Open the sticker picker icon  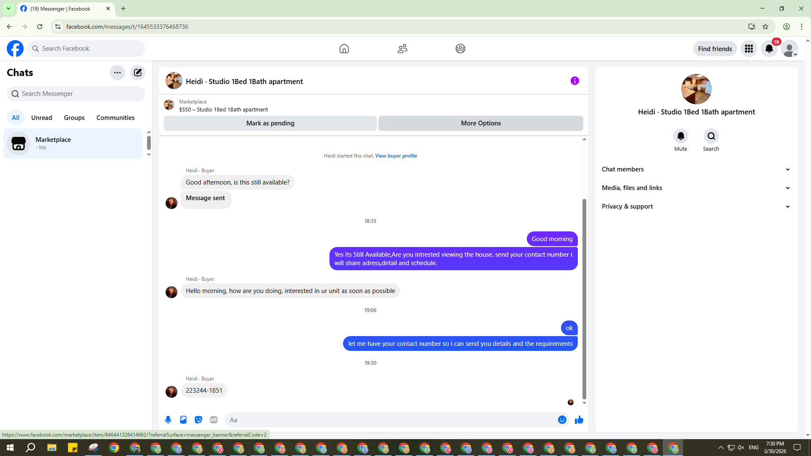tap(199, 420)
